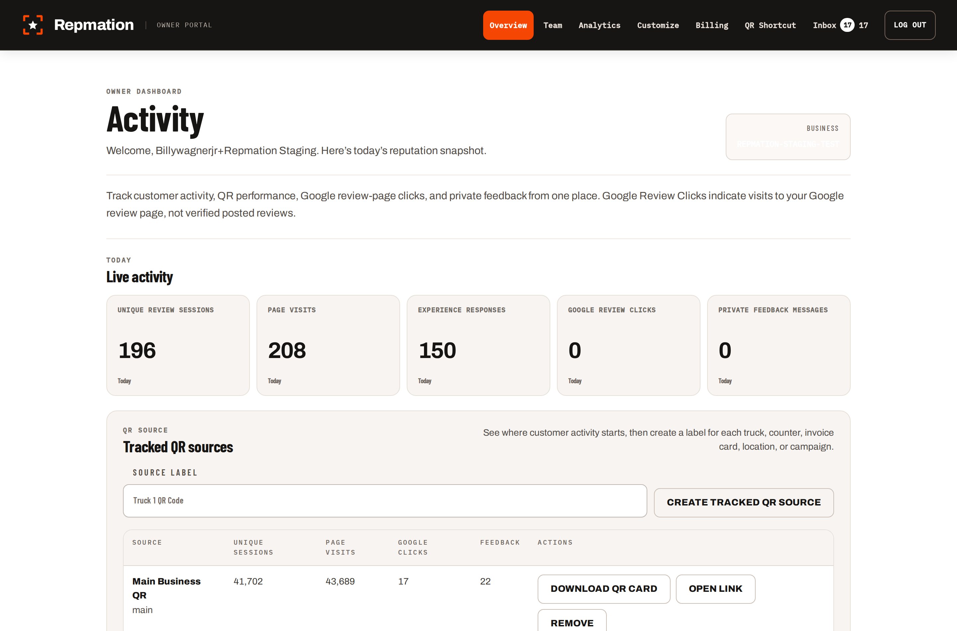Click the 'Owner Portal' label

(184, 25)
